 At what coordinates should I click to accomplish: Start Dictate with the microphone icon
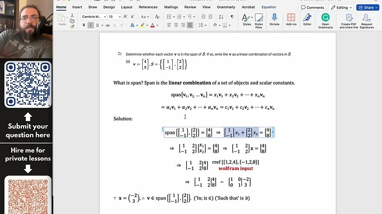pos(274,20)
